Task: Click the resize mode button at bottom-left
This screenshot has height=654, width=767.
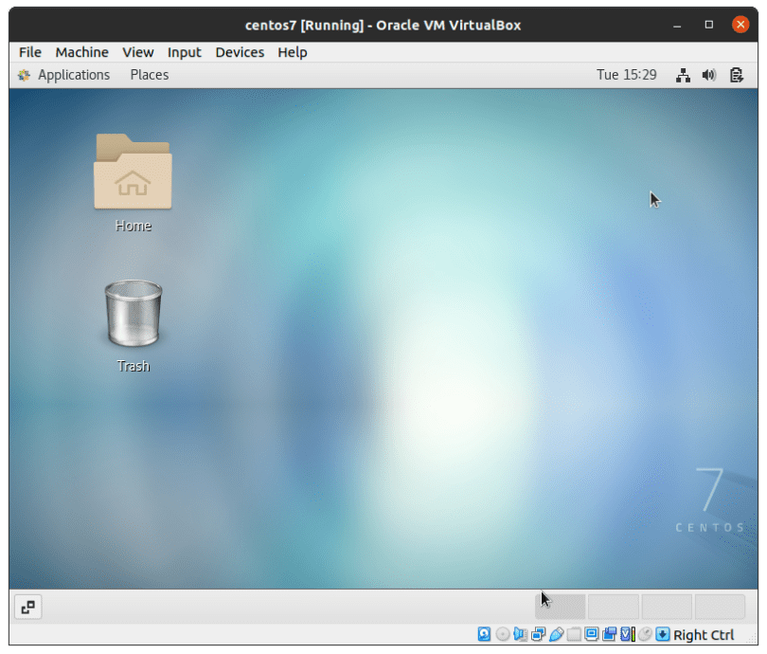Action: coord(27,607)
